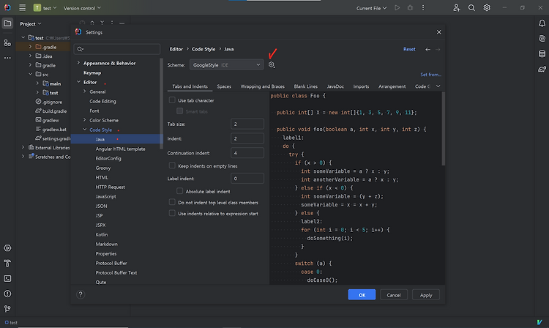Click the Label indent input field
549x328 pixels.
click(x=247, y=179)
